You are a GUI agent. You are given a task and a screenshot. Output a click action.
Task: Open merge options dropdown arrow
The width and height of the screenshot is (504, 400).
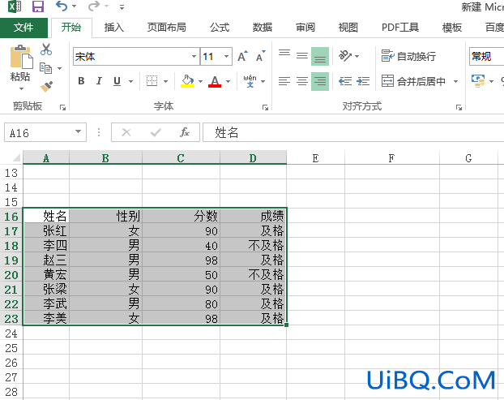coord(455,81)
